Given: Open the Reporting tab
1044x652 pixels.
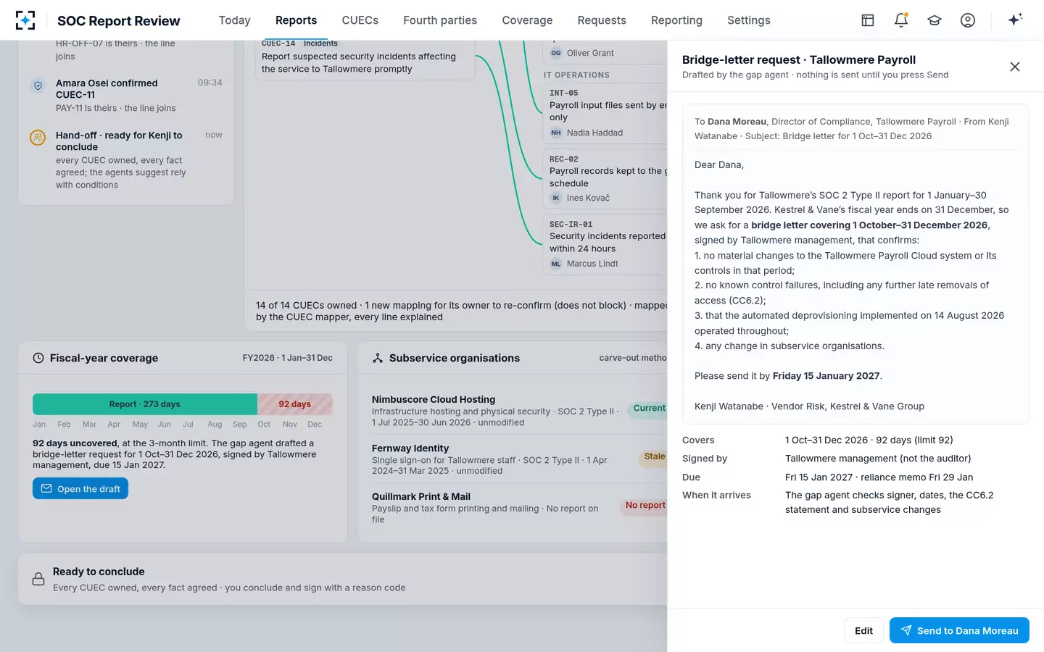Looking at the screenshot, I should [x=676, y=20].
